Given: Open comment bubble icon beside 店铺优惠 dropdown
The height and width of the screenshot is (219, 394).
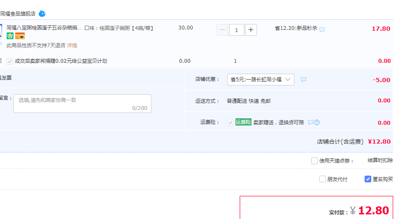Looking at the screenshot, I should pos(304,80).
